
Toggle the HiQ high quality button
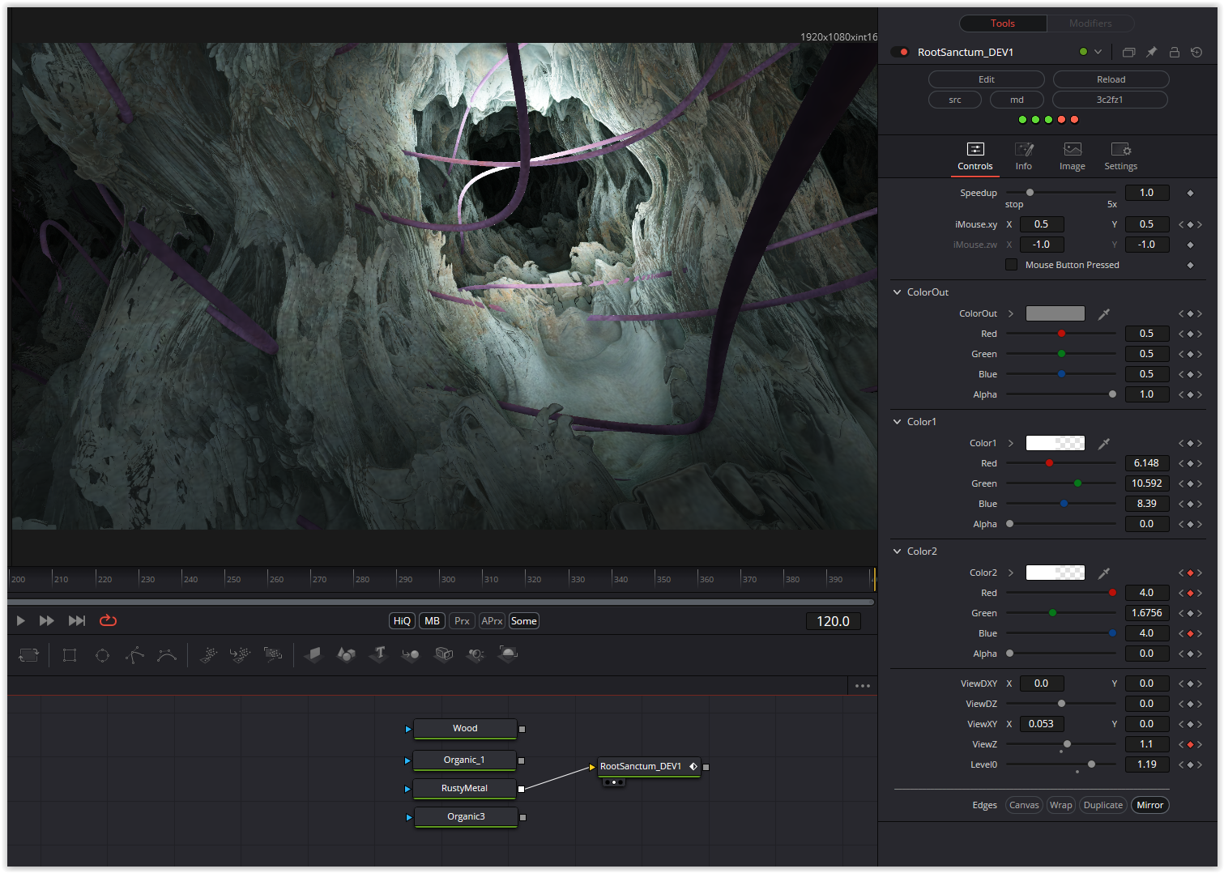[402, 621]
